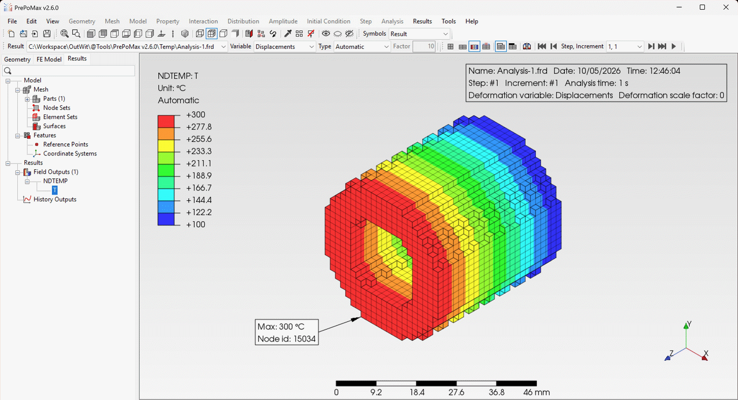Expand the Parts (1) tree node

pos(27,99)
